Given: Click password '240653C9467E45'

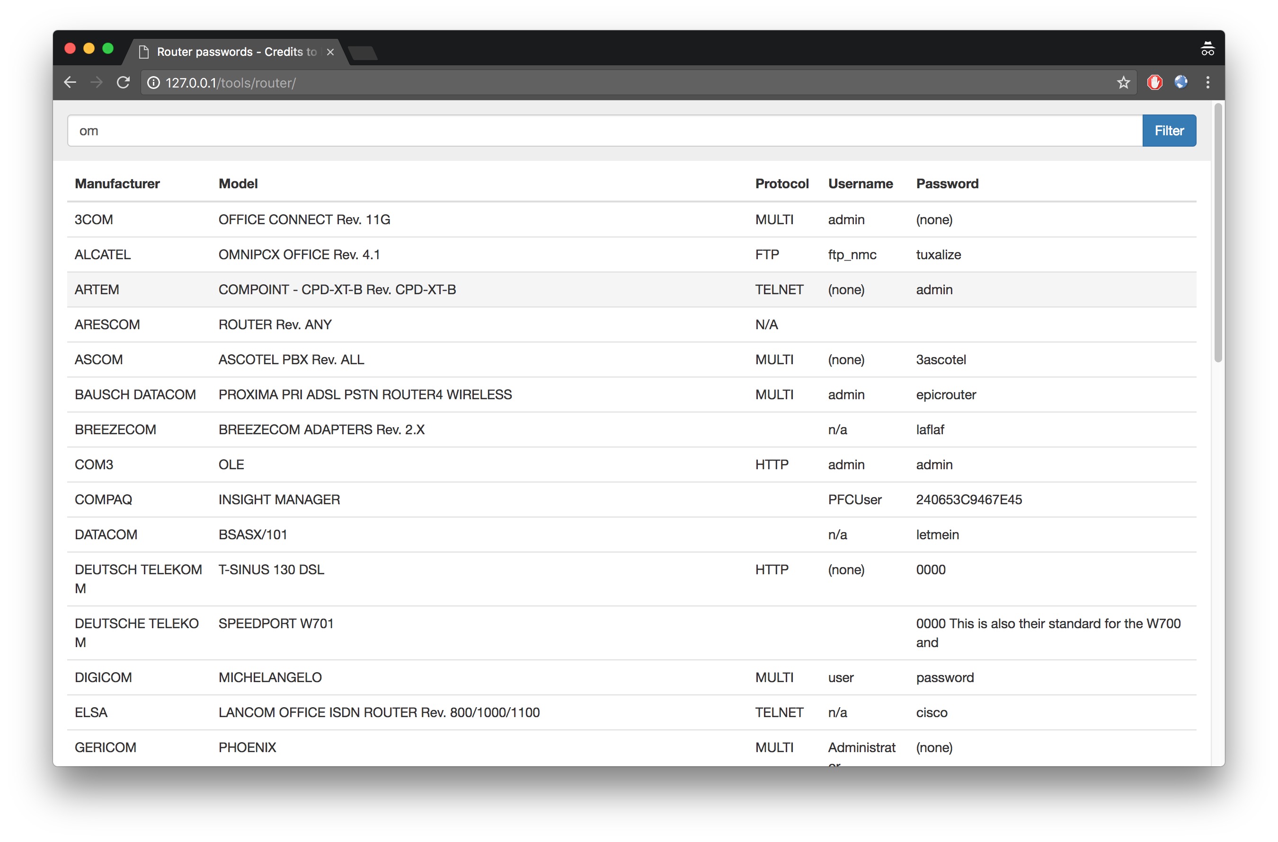Looking at the screenshot, I should [x=969, y=500].
